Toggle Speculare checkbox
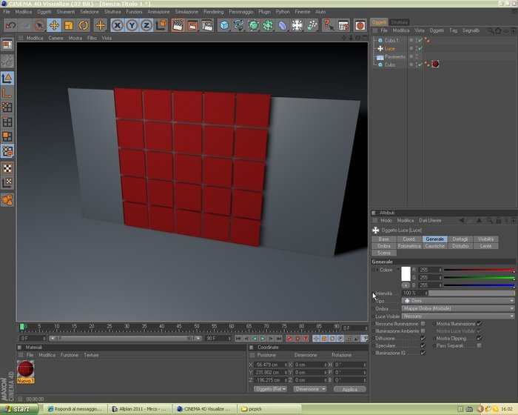The width and height of the screenshot is (518, 415). 423,345
